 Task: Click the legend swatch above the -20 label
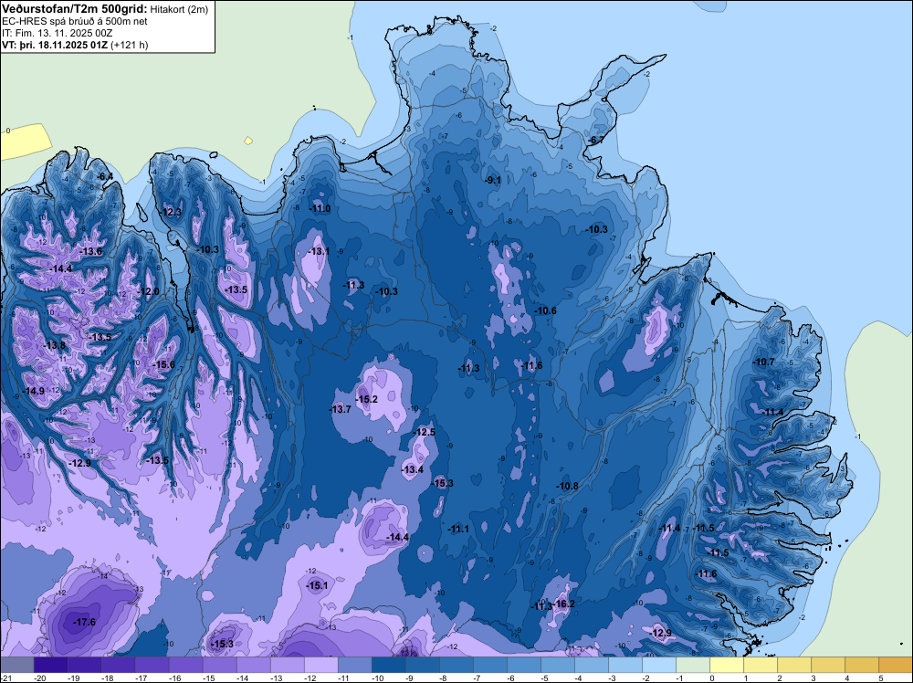pos(50,665)
